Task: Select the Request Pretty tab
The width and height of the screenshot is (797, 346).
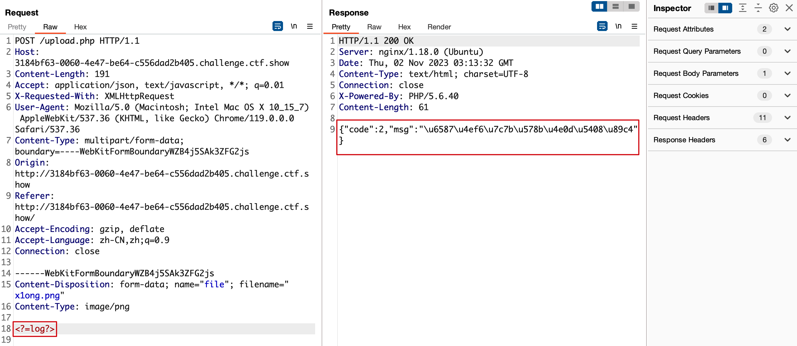Action: 17,27
